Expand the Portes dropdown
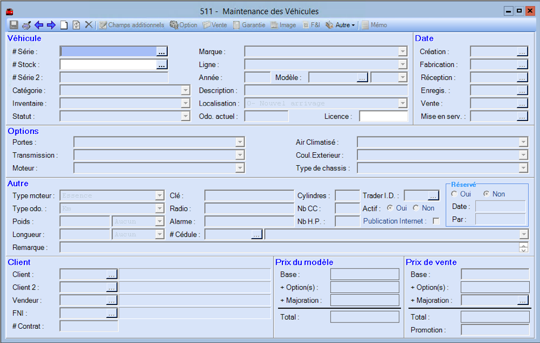 240,142
